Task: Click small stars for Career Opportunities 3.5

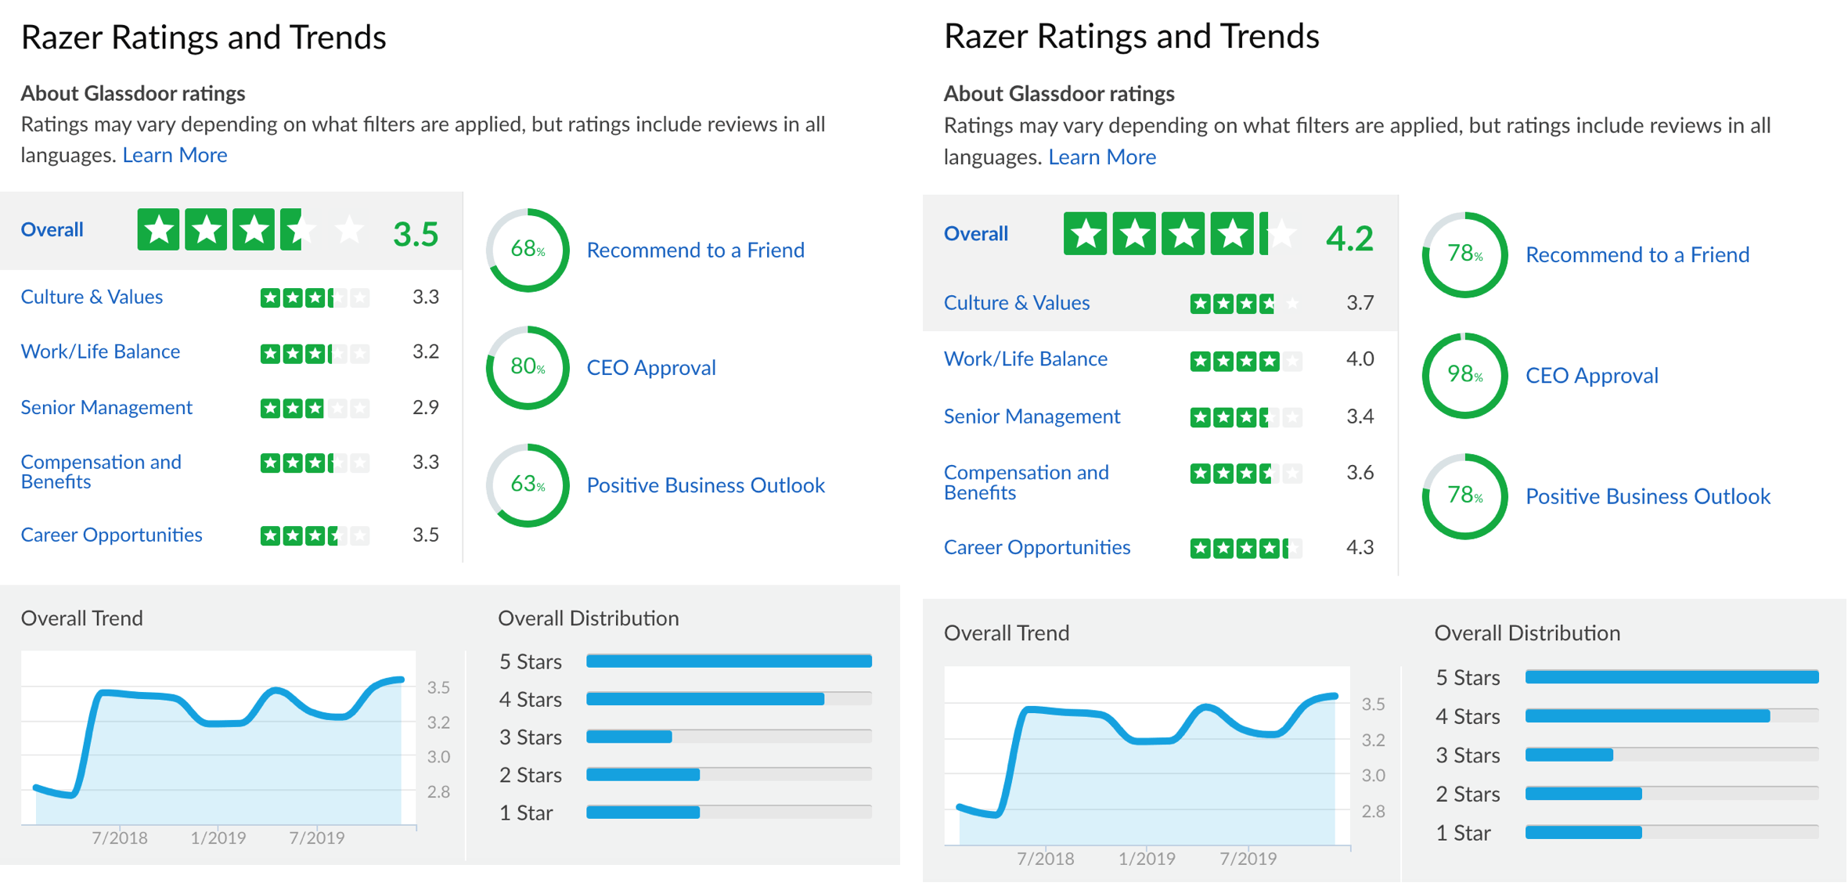Action: point(315,535)
